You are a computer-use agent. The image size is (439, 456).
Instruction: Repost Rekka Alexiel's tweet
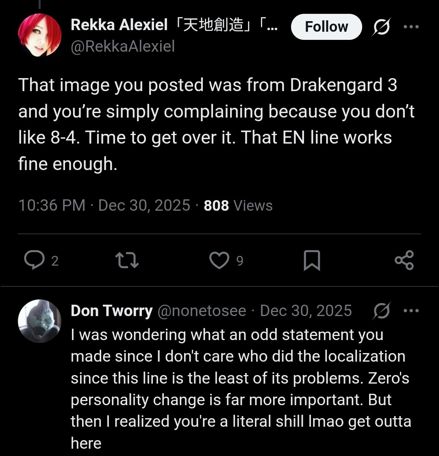(x=127, y=260)
